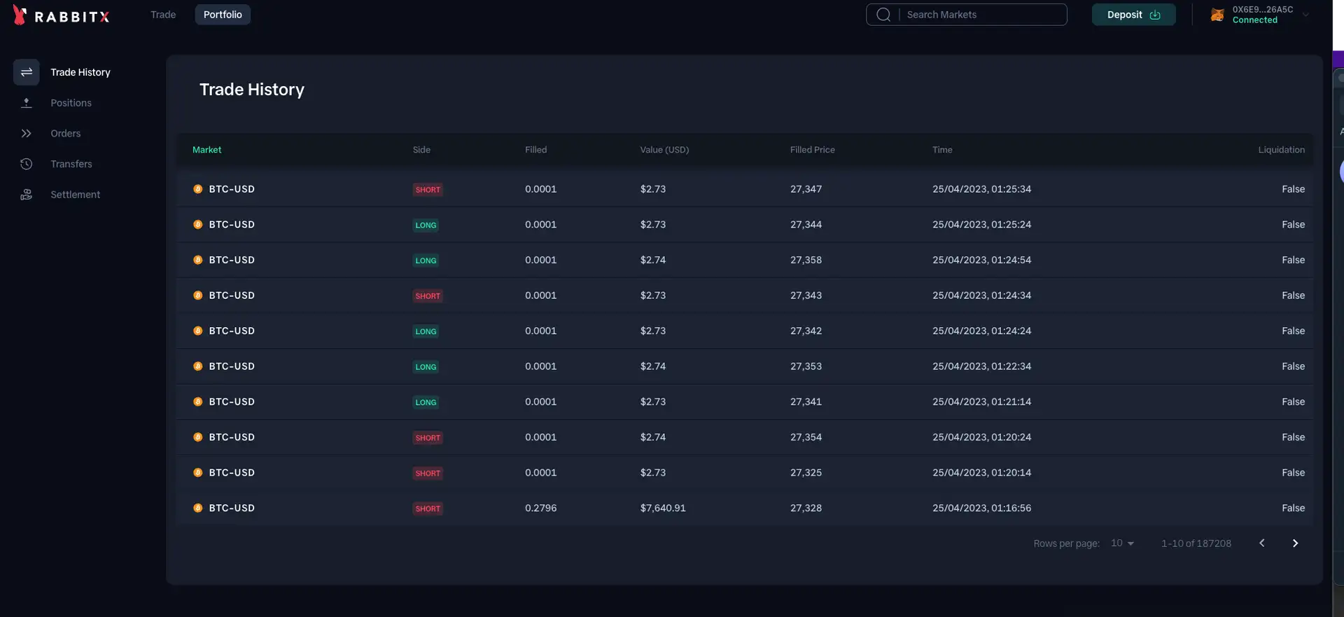Switch to the Trade tab
The height and width of the screenshot is (617, 1344).
[163, 15]
